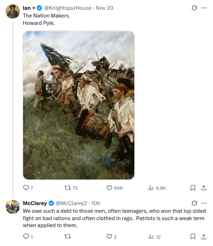Open @KnightspurHouse profile handle
The image size is (213, 246).
pos(68,8)
